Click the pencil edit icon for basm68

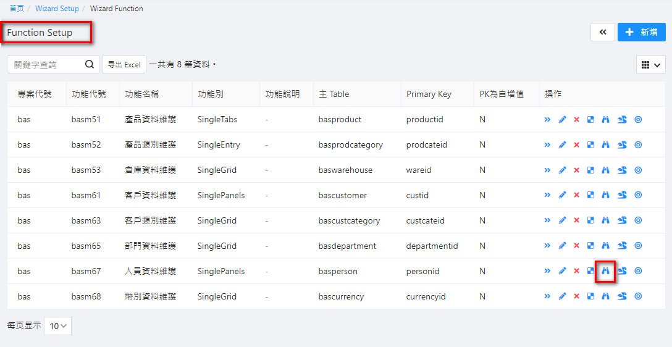[562, 296]
